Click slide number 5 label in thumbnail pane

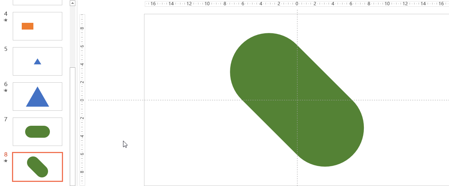point(6,49)
